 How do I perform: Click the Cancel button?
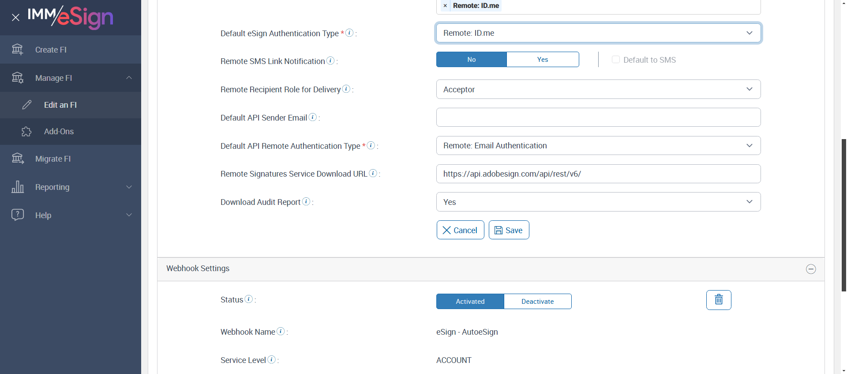tap(460, 230)
